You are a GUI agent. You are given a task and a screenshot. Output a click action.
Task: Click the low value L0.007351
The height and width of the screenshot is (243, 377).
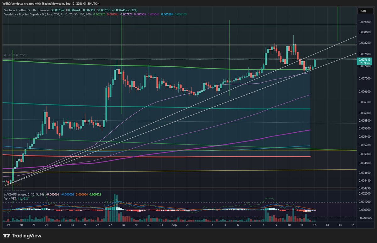click(x=88, y=10)
